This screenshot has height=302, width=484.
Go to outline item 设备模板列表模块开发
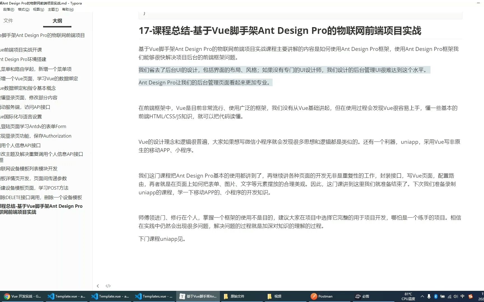point(29,169)
